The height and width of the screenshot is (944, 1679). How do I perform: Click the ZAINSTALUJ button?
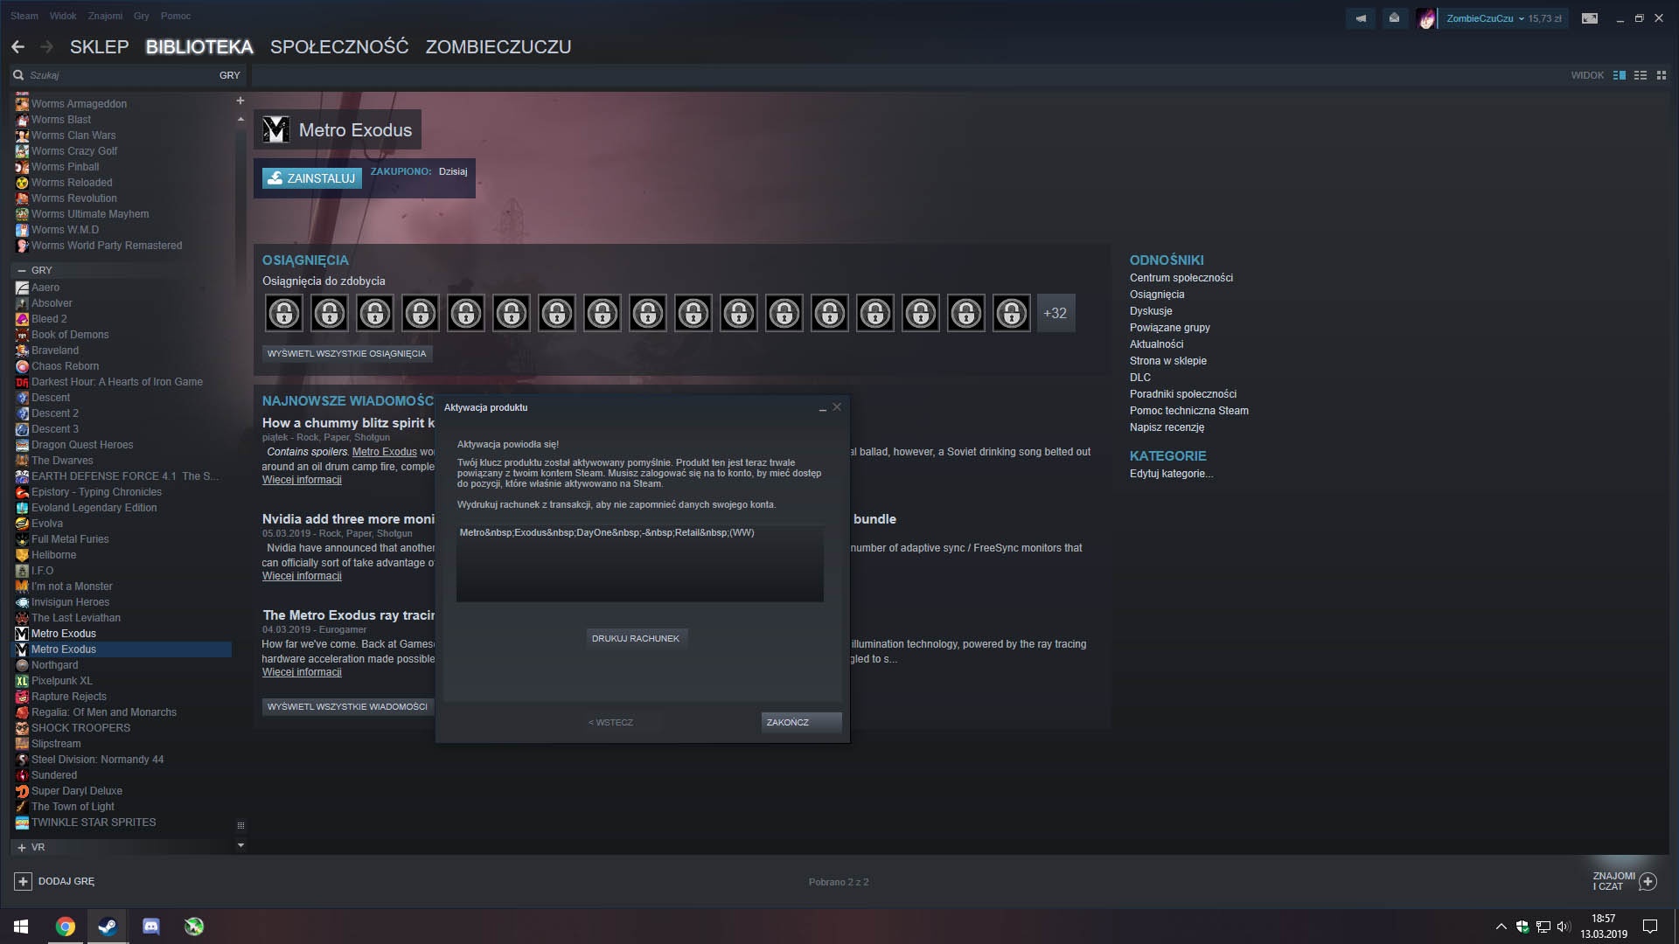point(312,178)
